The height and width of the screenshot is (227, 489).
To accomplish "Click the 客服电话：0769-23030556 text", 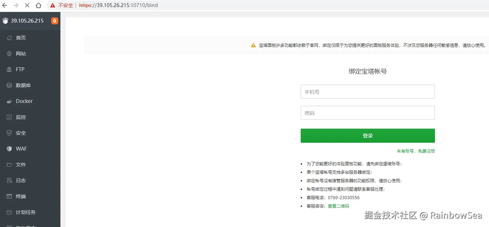I will (333, 198).
